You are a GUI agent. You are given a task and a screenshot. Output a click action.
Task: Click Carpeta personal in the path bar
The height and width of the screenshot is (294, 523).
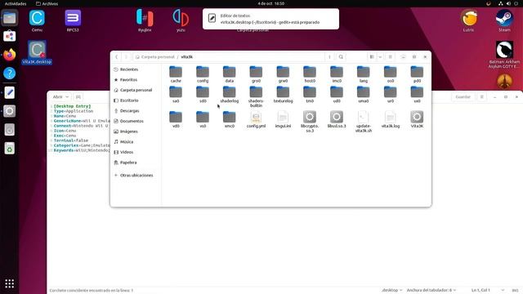(155, 57)
